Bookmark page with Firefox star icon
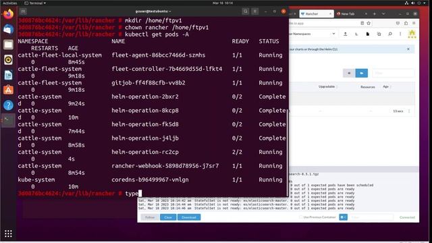 pos(369,24)
